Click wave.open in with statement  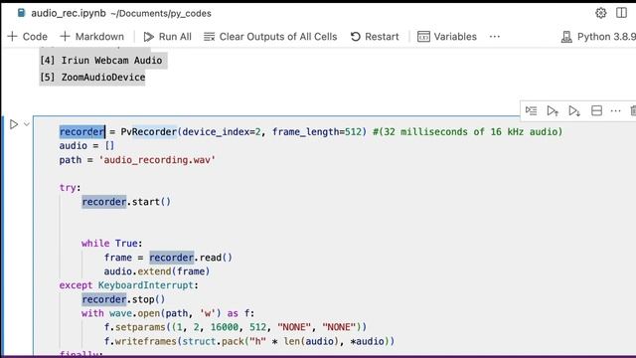coord(135,313)
